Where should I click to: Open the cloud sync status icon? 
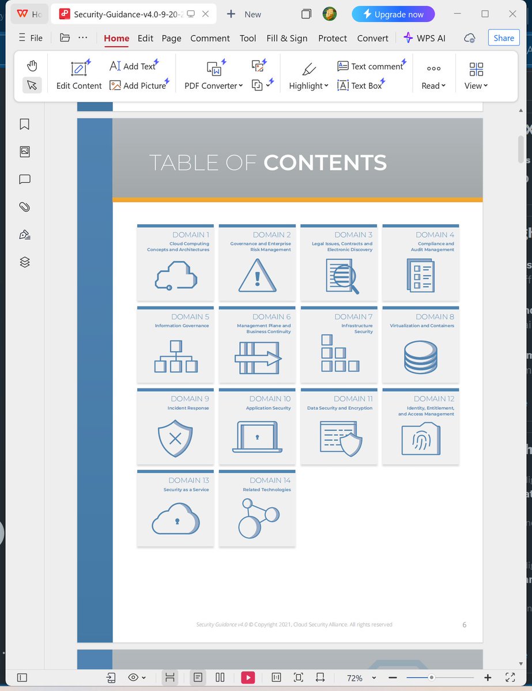pos(469,39)
